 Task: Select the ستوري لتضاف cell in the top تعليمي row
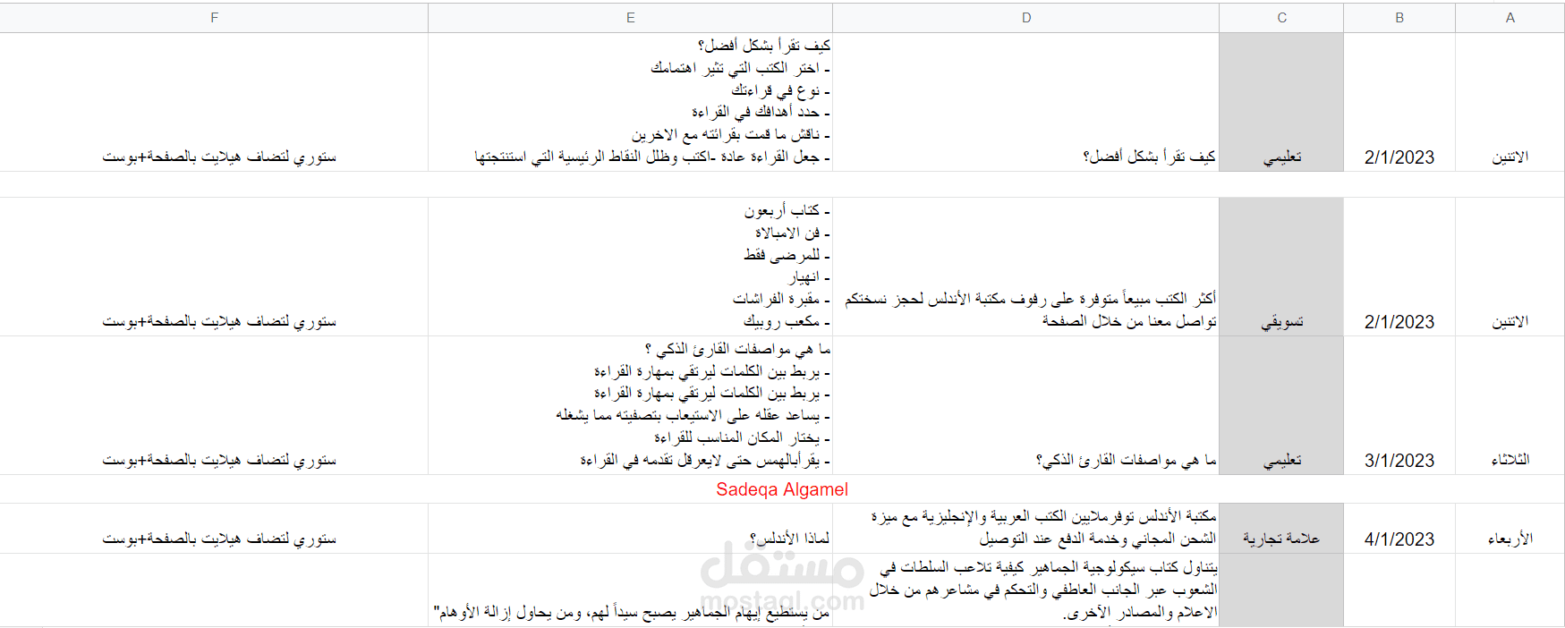pos(214,102)
